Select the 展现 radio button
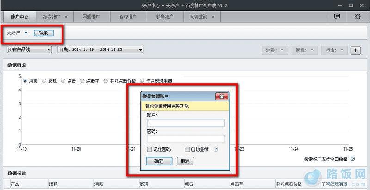Viewport: 370px width, 190px height. coord(44,81)
